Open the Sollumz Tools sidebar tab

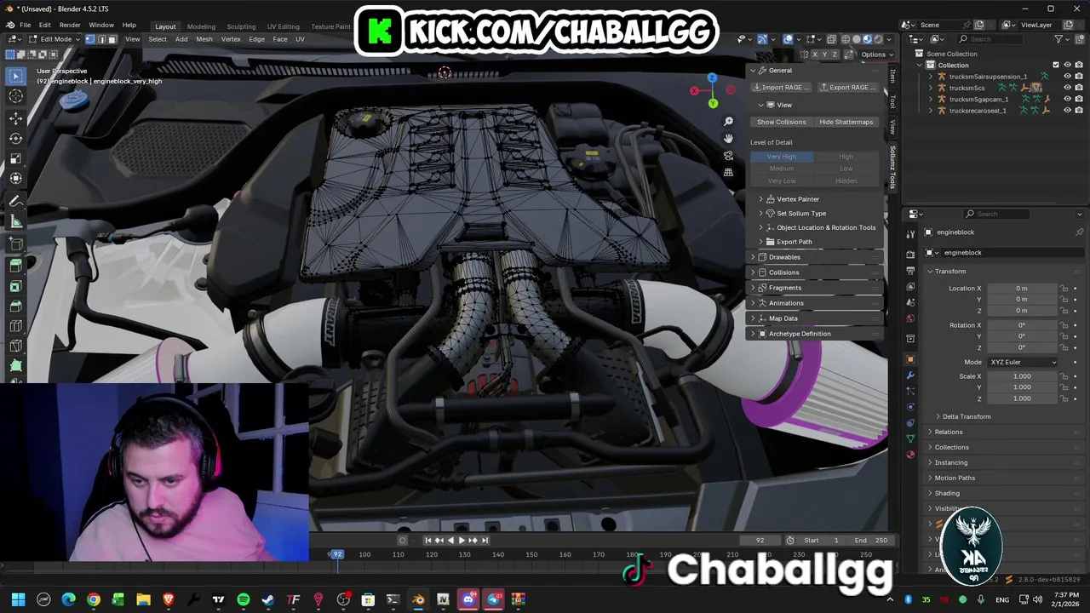[x=892, y=167]
